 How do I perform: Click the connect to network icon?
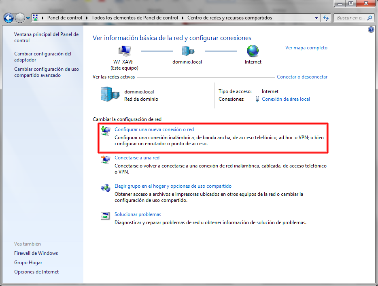(105, 159)
